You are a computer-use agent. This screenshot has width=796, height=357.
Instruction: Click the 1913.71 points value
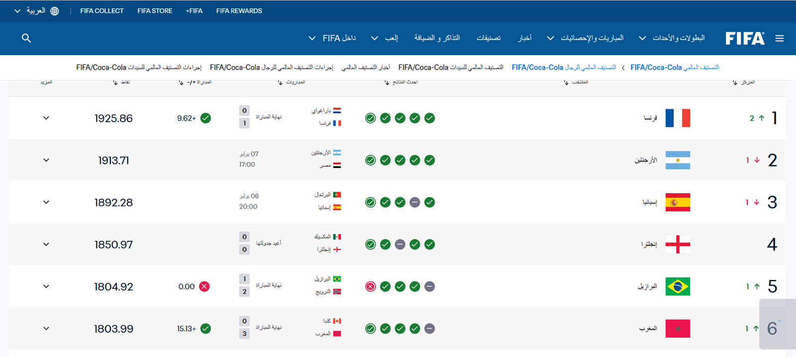pos(113,160)
